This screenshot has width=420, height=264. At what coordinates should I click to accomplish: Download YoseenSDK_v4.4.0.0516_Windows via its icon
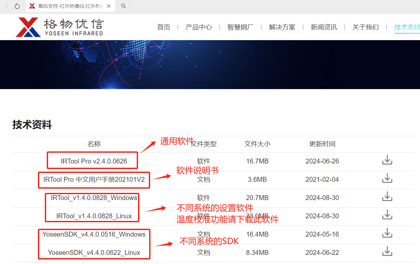click(x=387, y=233)
